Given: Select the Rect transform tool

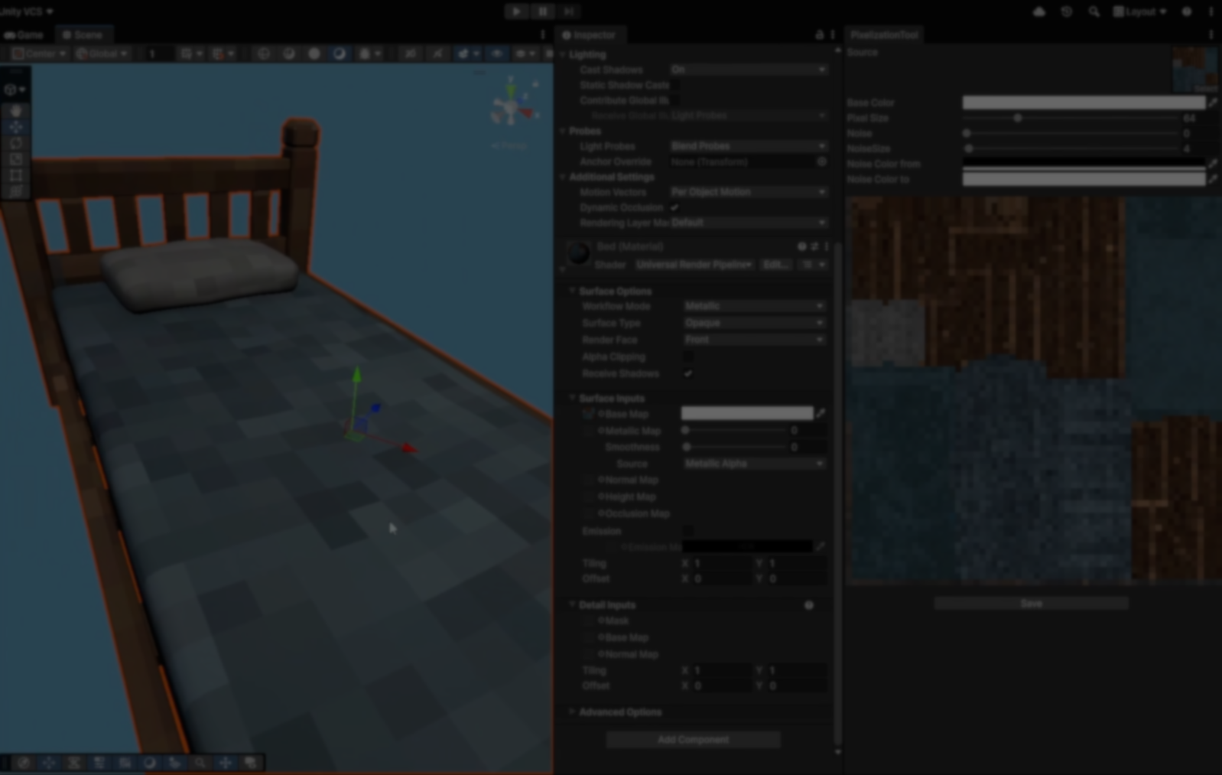Looking at the screenshot, I should (x=16, y=175).
